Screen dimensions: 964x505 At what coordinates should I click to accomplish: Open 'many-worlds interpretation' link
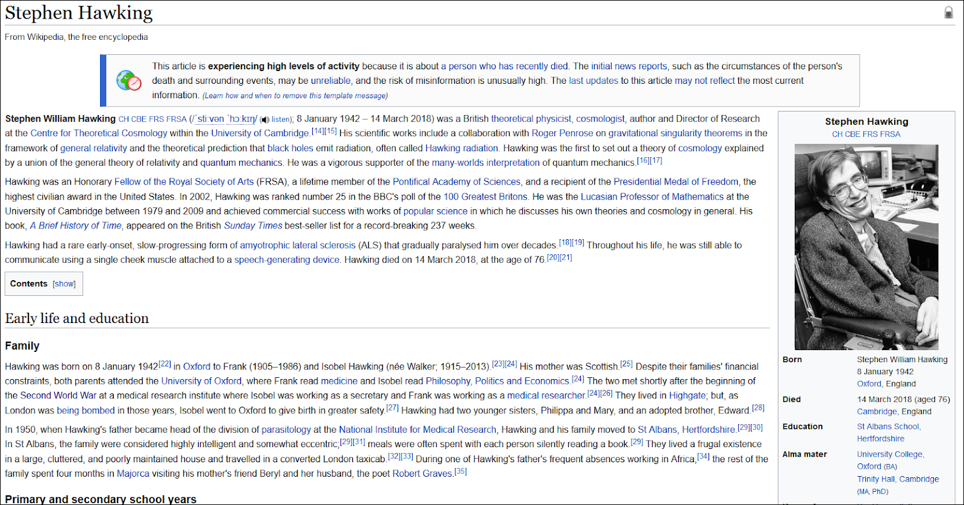pyautogui.click(x=486, y=163)
